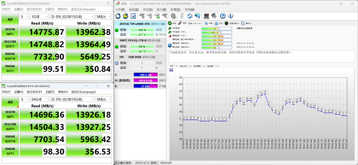Click the network computers toolbar icon
Viewport: 358px width, 165px height.
point(198,16)
